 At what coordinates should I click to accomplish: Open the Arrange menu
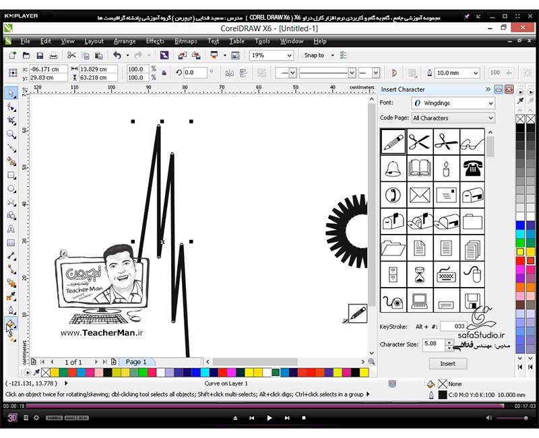125,41
